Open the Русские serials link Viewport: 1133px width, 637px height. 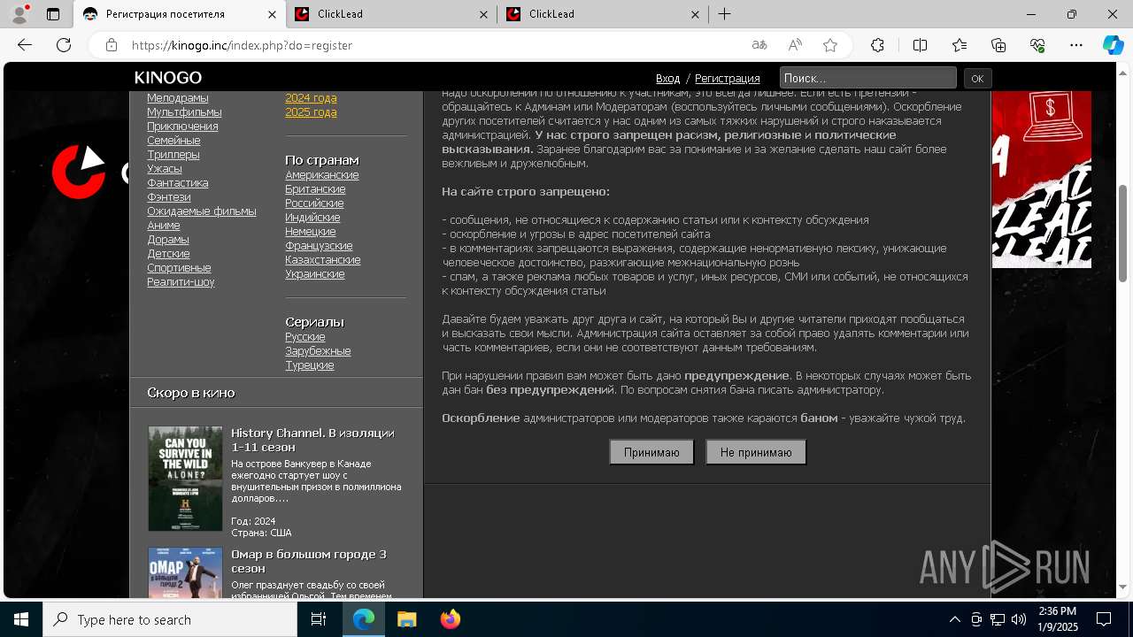click(x=305, y=337)
